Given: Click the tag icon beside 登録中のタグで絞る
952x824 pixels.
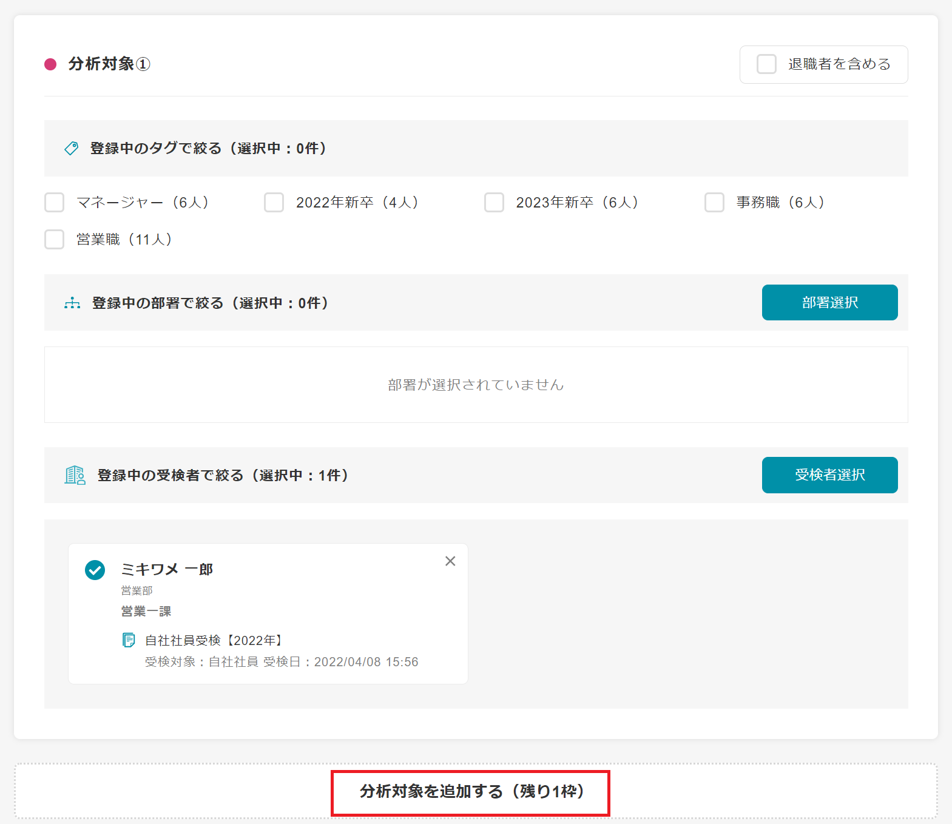Looking at the screenshot, I should (x=71, y=149).
